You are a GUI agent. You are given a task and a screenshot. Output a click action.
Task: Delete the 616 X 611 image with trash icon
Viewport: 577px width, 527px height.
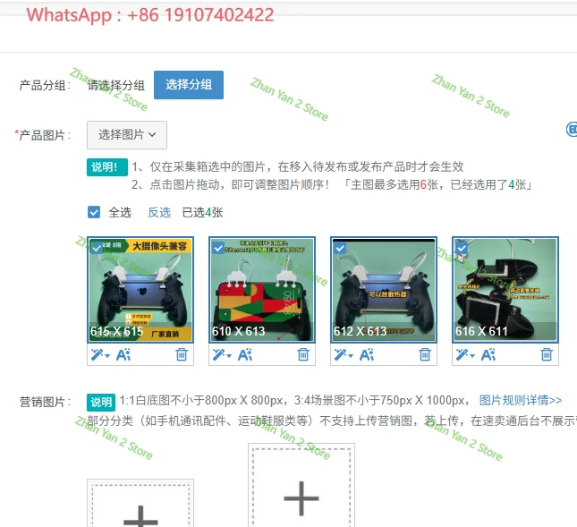547,354
